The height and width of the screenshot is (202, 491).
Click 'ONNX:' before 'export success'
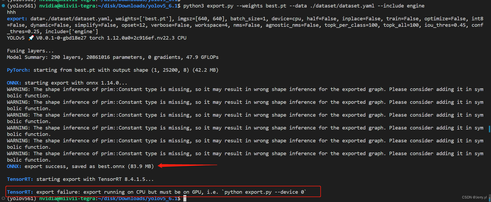tap(14, 166)
